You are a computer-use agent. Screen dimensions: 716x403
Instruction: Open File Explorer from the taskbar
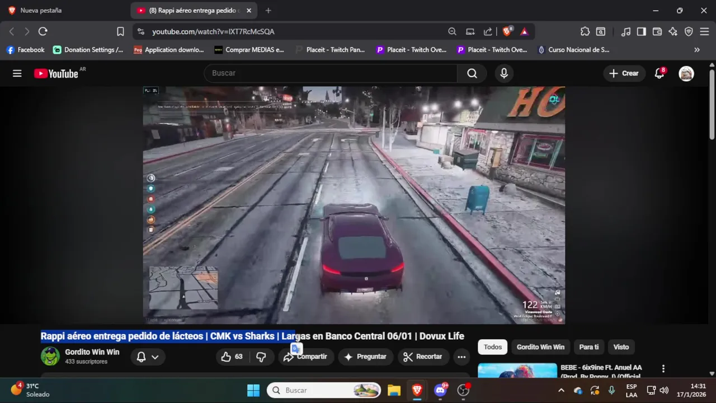click(394, 390)
